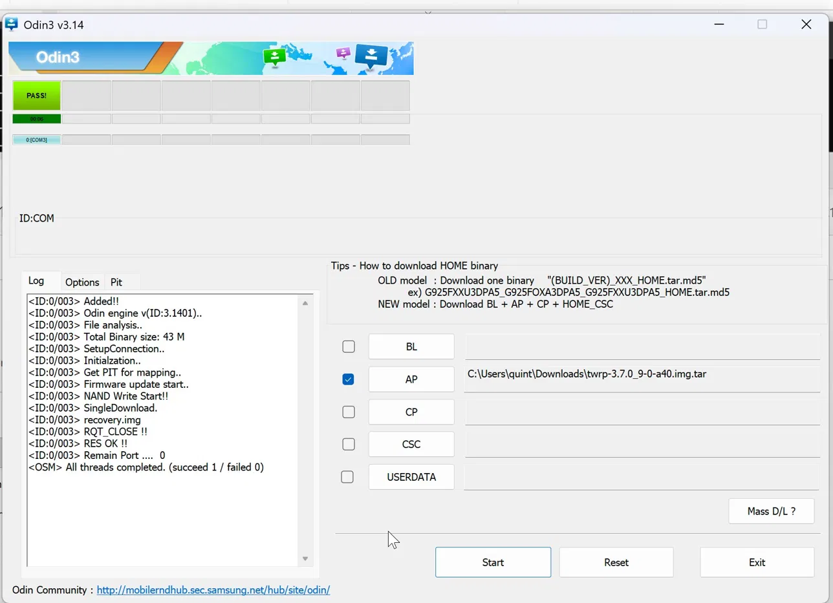Choose a CSC file via CSC button
833x603 pixels.
411,444
